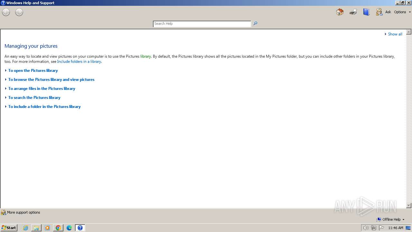412x232 pixels.
Task: Launch Microsoft Edge from taskbar
Action: (69, 228)
